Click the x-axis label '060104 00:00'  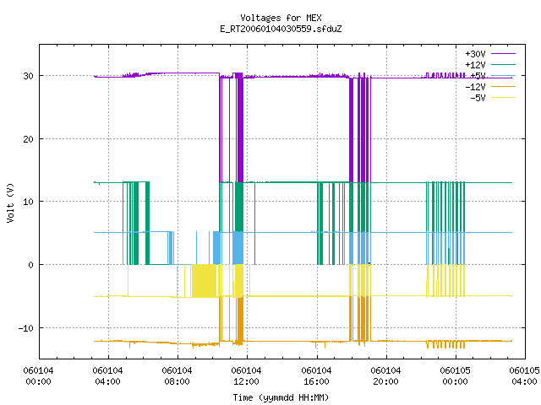pyautogui.click(x=38, y=376)
